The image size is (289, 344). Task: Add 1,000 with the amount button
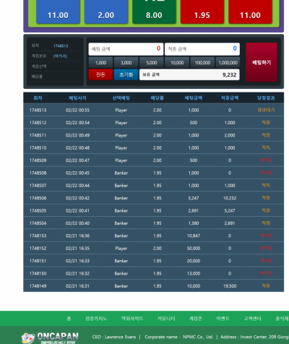point(100,63)
